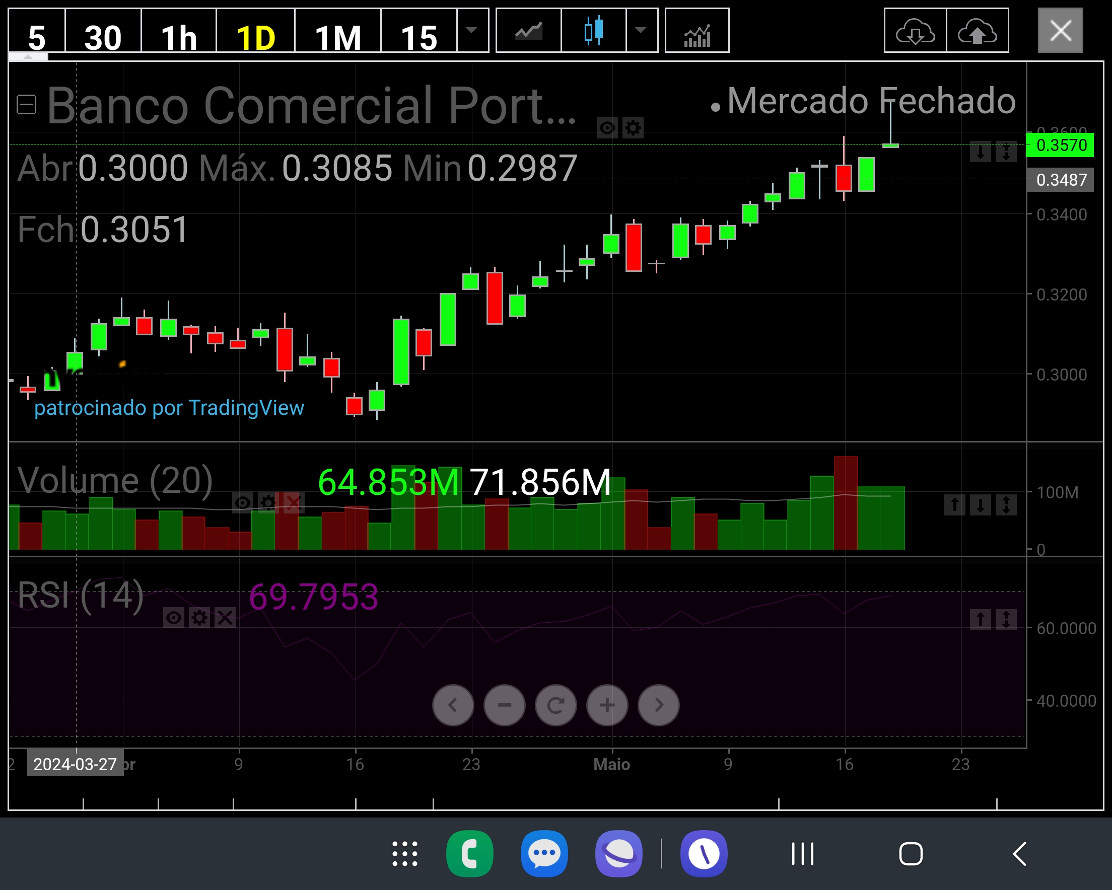This screenshot has height=890, width=1112.
Task: Toggle RSI indicator visibility eye
Action: (x=174, y=617)
